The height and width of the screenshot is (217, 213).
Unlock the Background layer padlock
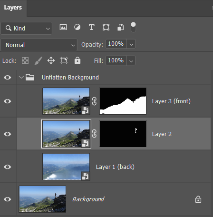(x=198, y=199)
